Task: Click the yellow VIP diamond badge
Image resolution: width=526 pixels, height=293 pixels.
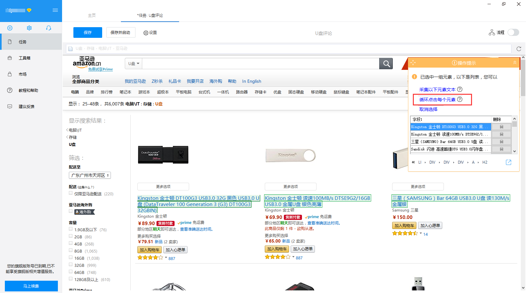Action: coord(29,10)
